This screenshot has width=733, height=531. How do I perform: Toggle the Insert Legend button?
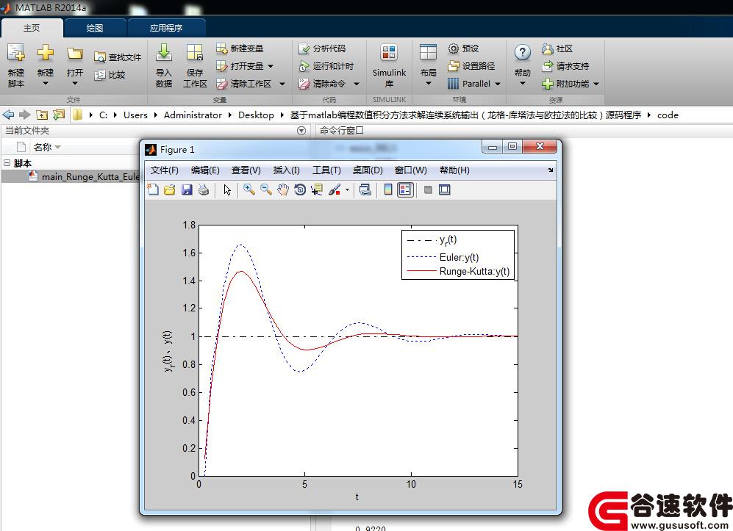coord(405,189)
